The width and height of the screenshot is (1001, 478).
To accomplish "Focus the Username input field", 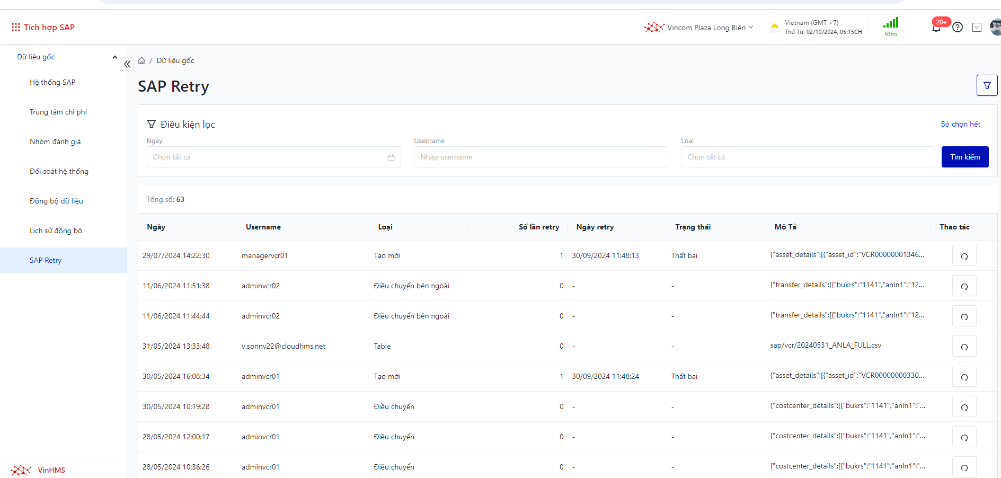I will coord(540,157).
